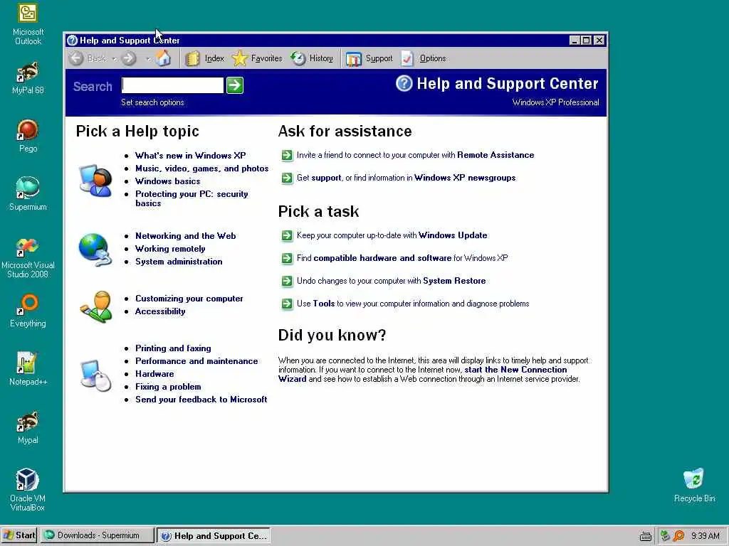Open Fixing a problem topic

pyautogui.click(x=168, y=387)
